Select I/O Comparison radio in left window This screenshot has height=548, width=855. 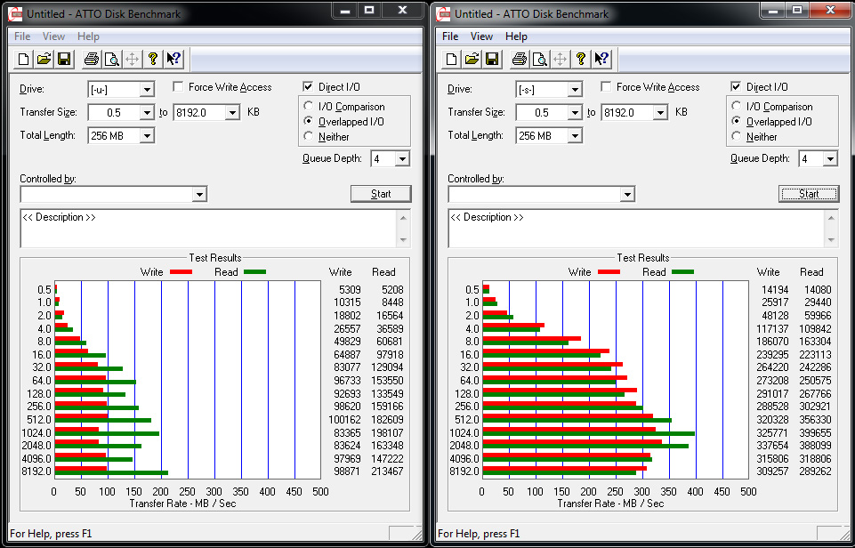(309, 106)
